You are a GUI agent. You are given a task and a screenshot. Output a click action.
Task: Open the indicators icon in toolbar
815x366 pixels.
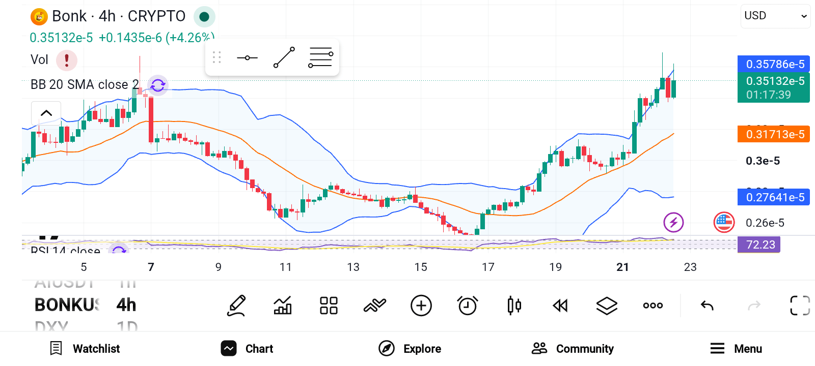375,306
